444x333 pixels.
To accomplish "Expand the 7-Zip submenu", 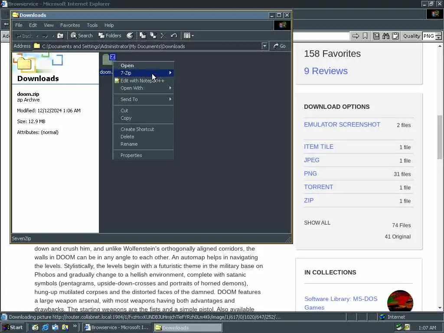I will 144,73.
